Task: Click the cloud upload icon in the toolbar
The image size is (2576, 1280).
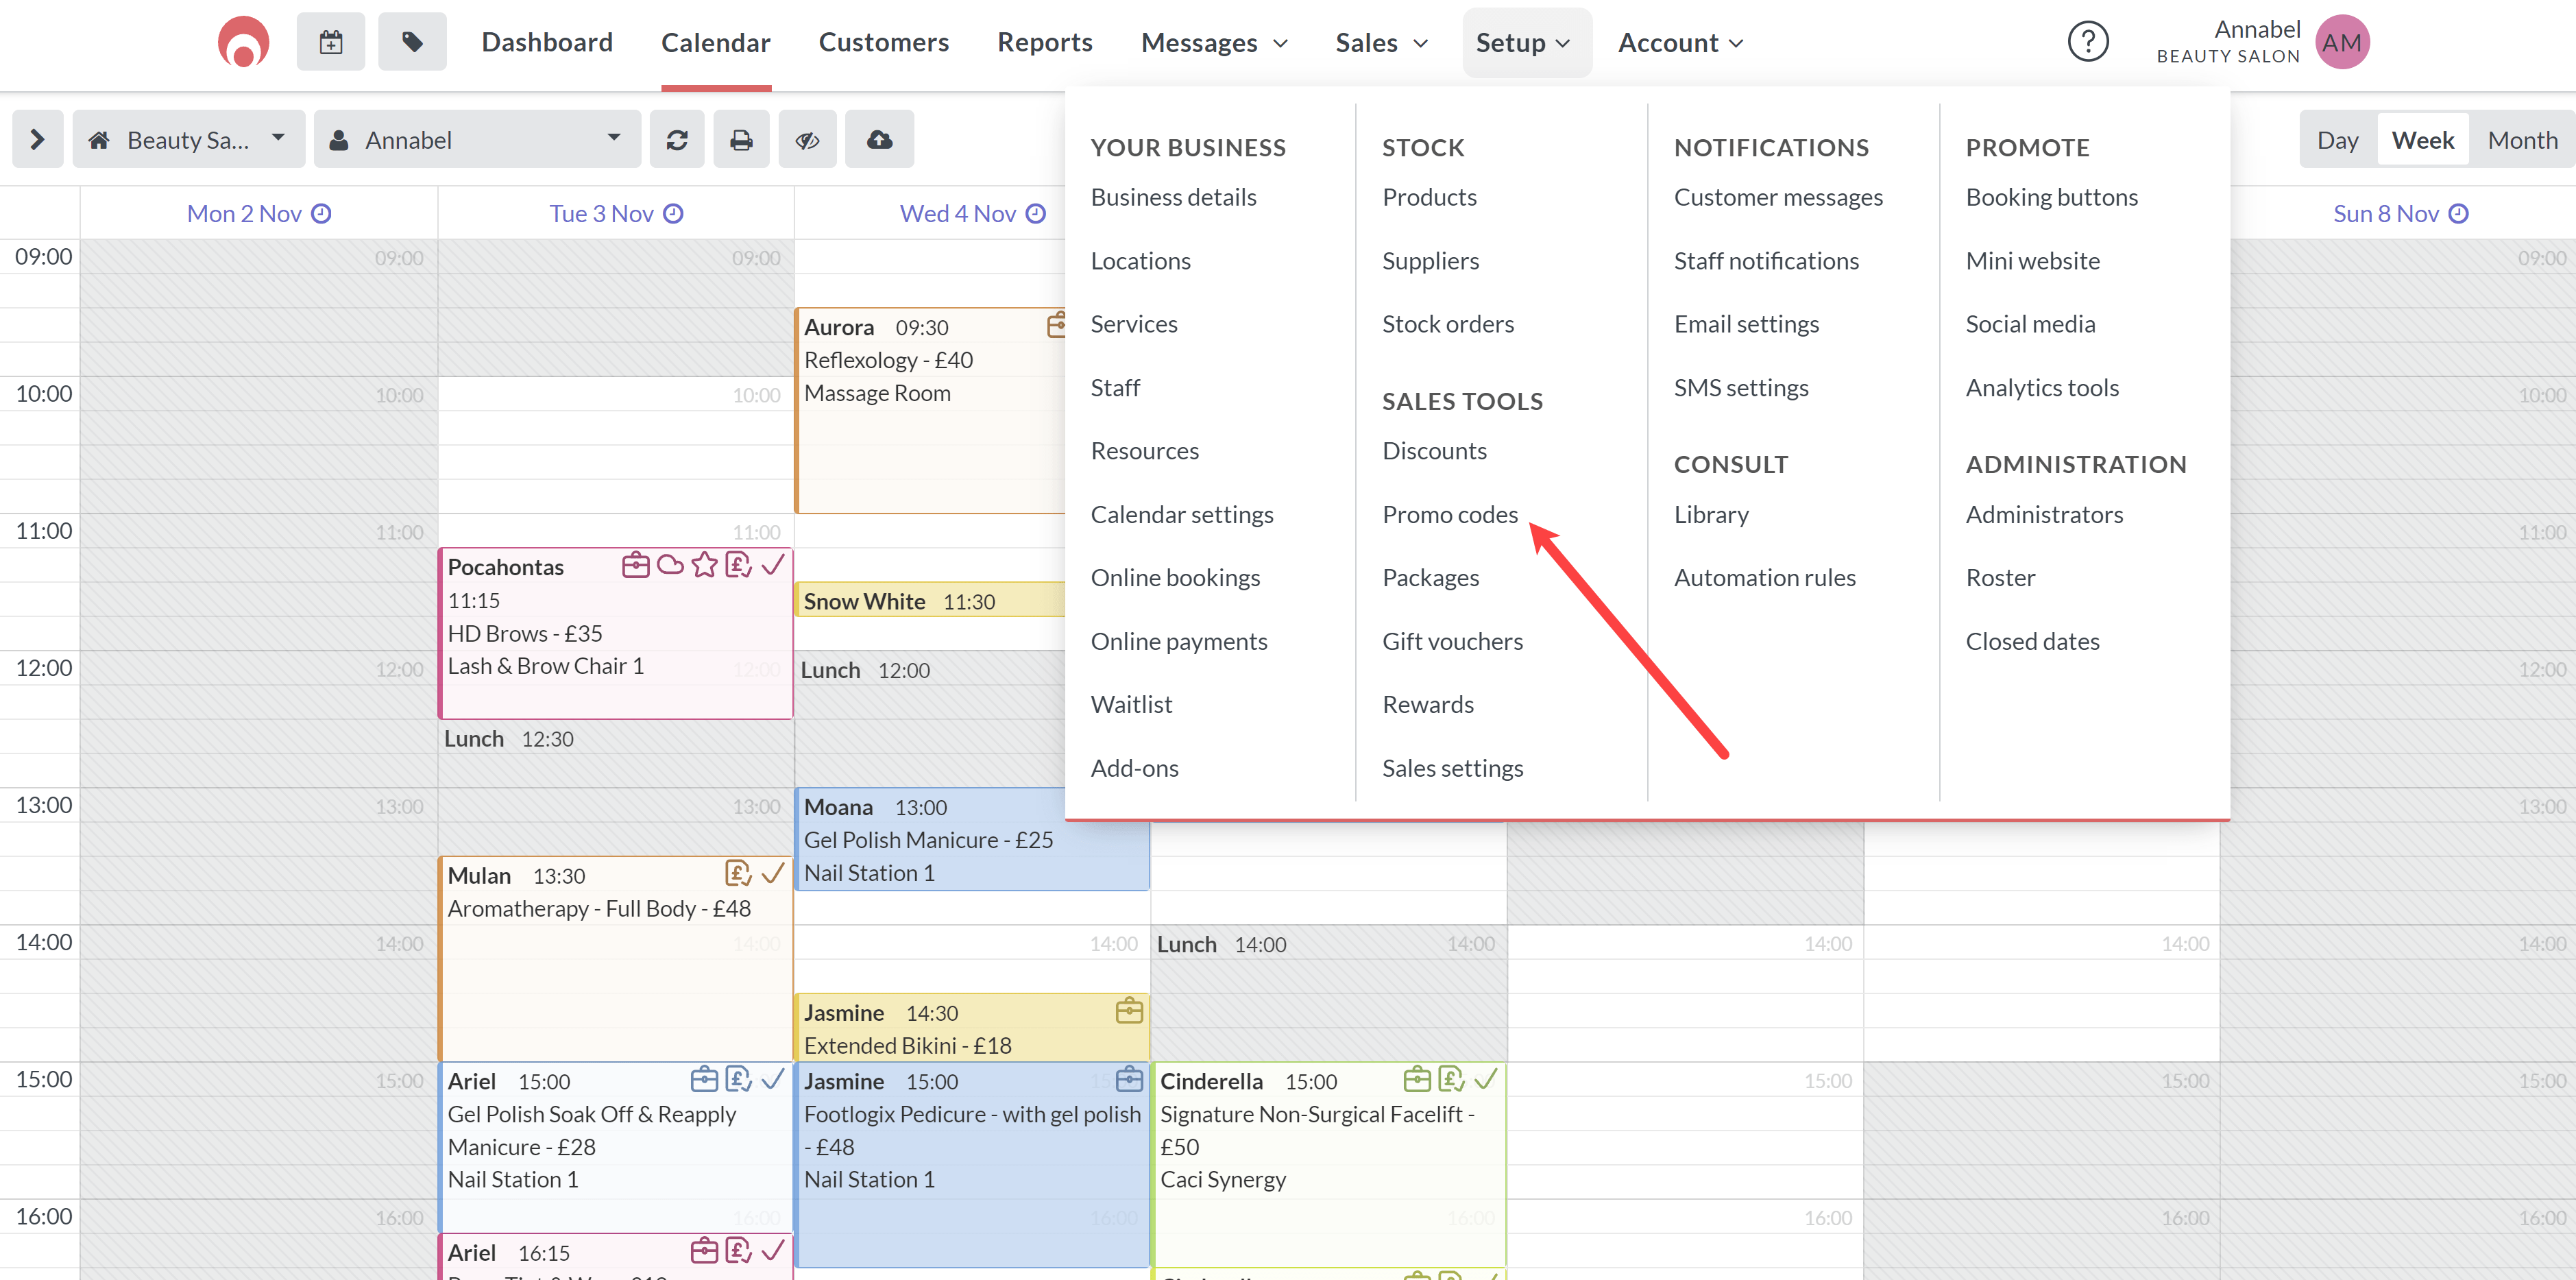Action: click(879, 139)
